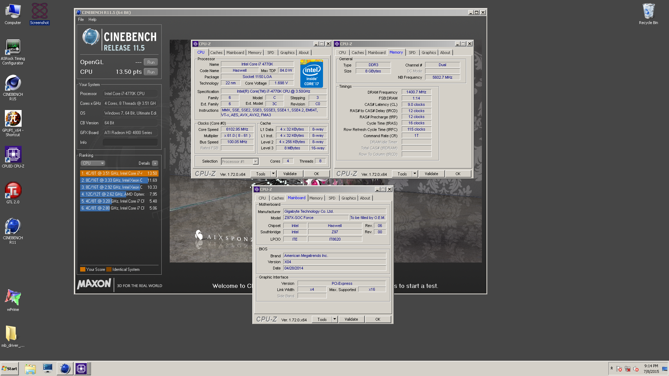Open About tab in the Memory tab window
The width and height of the screenshot is (669, 376).
coord(445,53)
